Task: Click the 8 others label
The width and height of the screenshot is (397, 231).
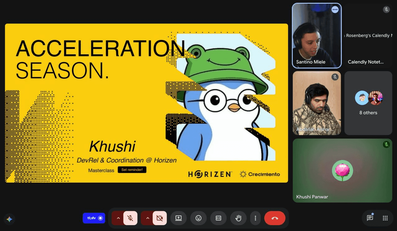Action: (x=368, y=113)
